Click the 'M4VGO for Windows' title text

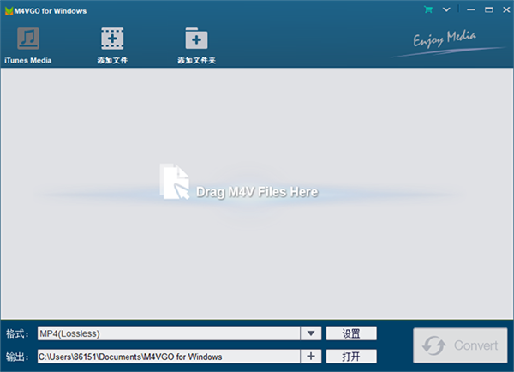51,9
